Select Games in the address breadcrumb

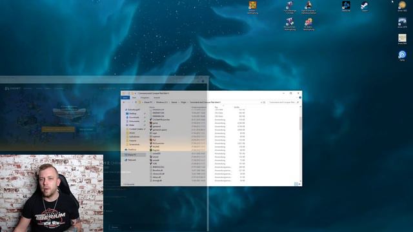tap(174, 102)
